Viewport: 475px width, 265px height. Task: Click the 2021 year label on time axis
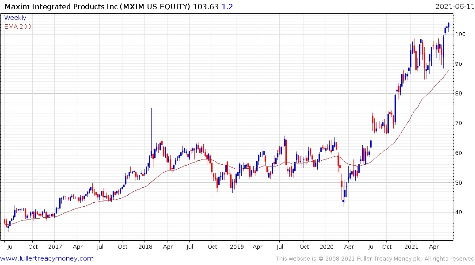[411, 246]
